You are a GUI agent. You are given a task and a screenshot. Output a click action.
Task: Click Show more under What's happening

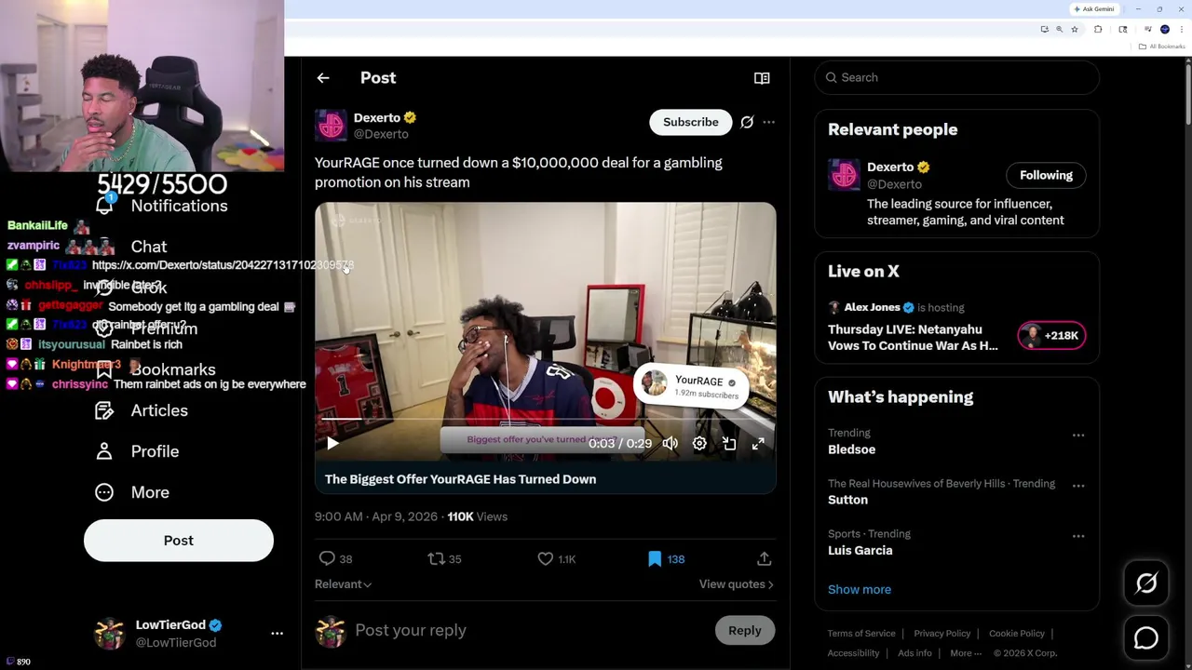[860, 589]
